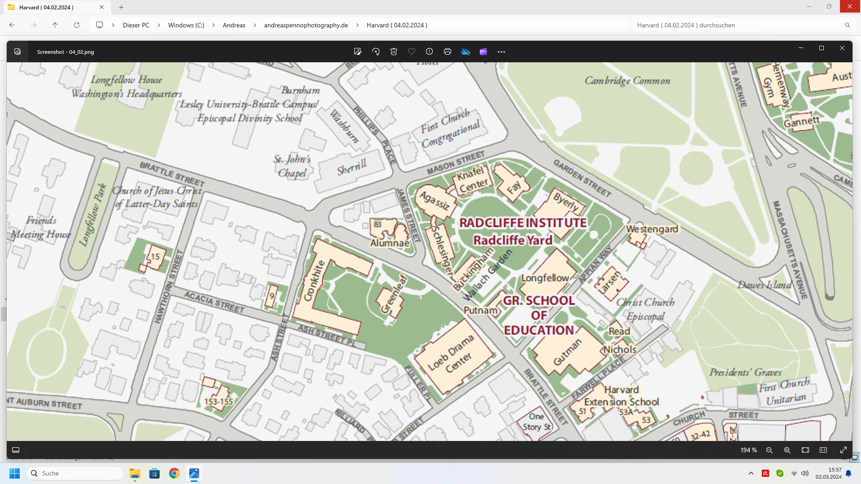Click the 194 % zoom level text
The width and height of the screenshot is (861, 484).
click(748, 450)
